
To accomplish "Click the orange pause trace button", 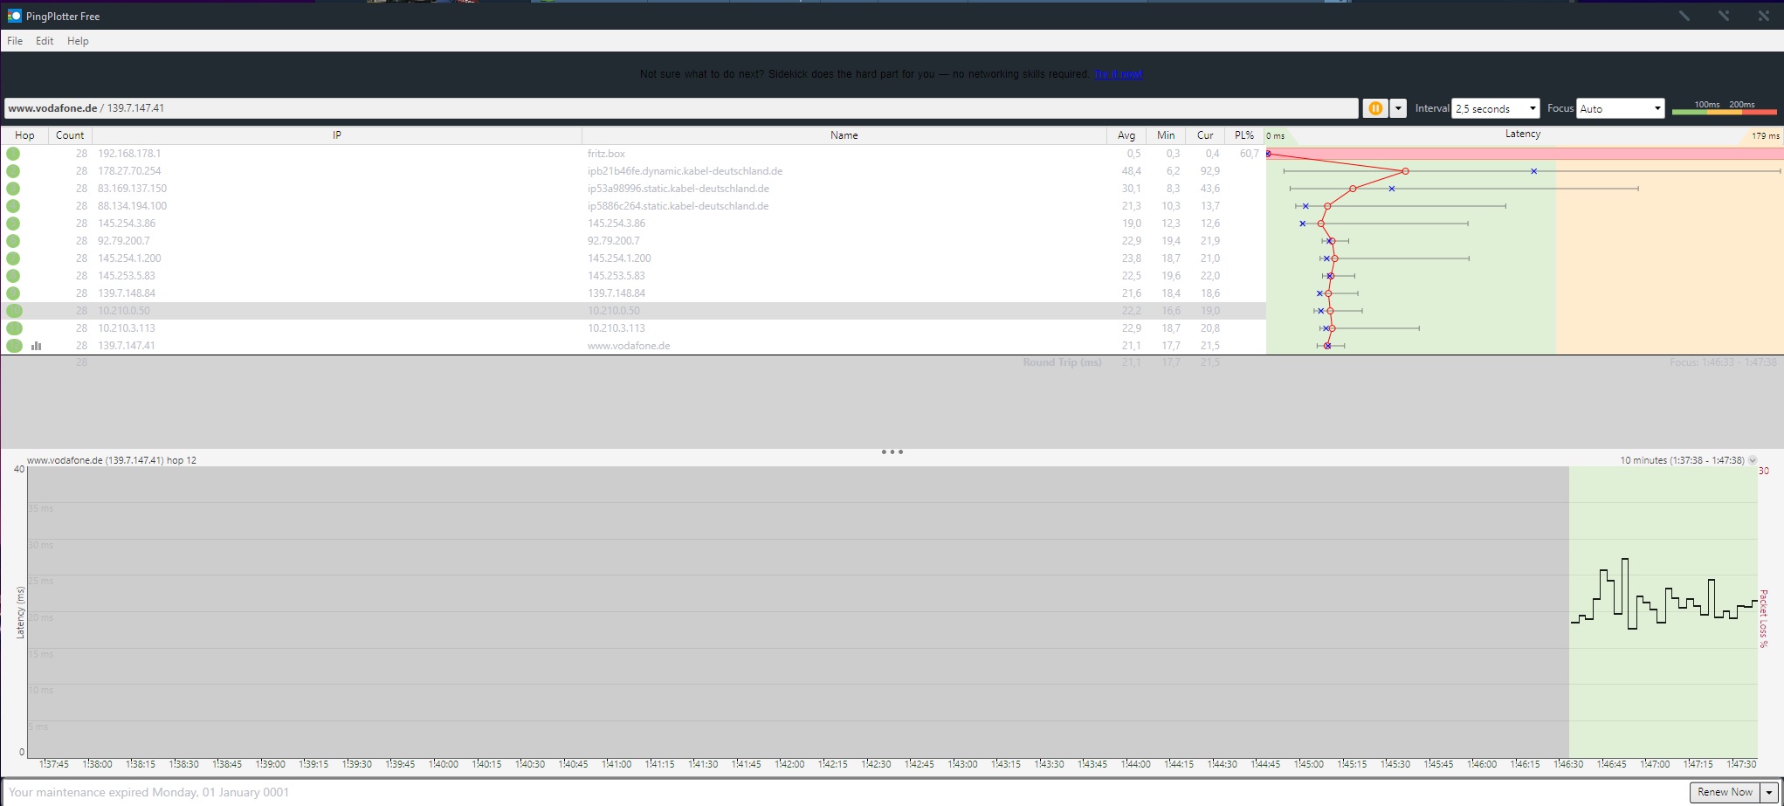I will [1374, 108].
